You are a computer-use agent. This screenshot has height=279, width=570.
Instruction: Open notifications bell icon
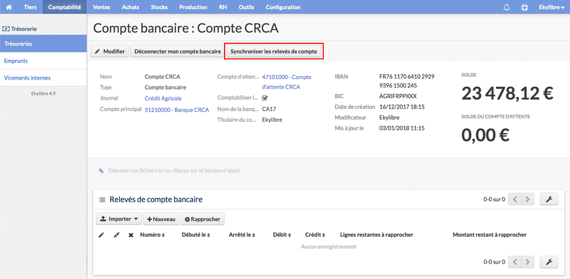coord(506,7)
